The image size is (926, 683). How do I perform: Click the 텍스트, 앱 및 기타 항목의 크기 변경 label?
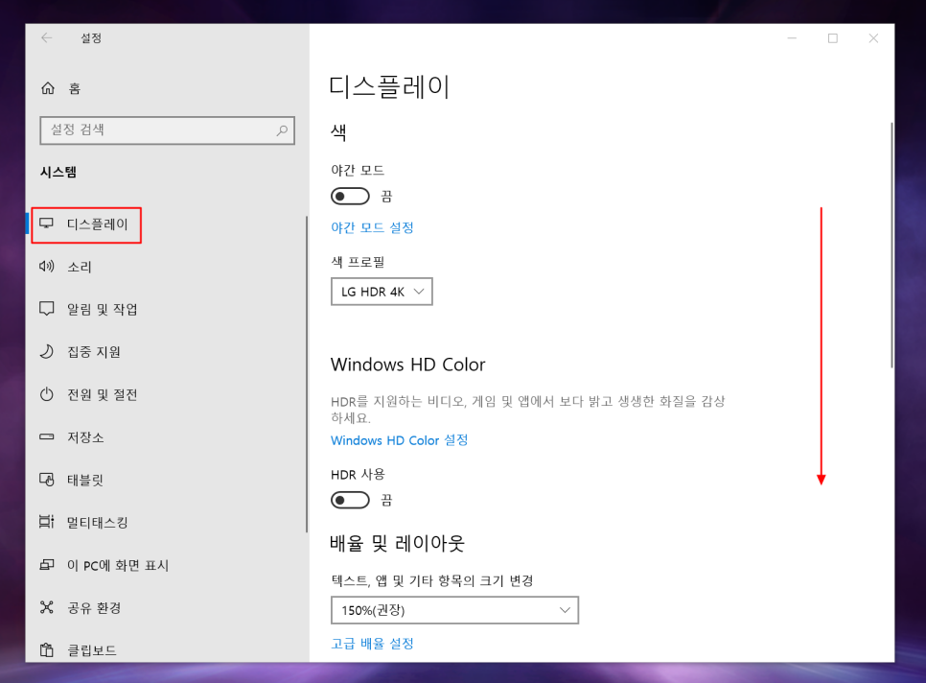click(x=432, y=580)
